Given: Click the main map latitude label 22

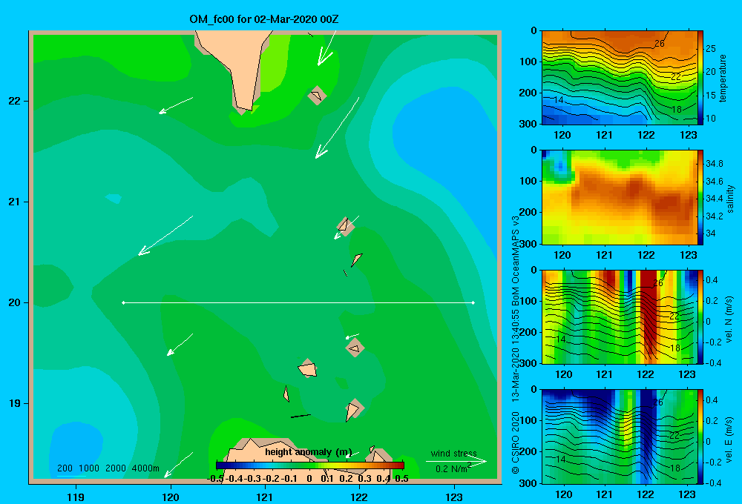Looking at the screenshot, I should point(14,102).
